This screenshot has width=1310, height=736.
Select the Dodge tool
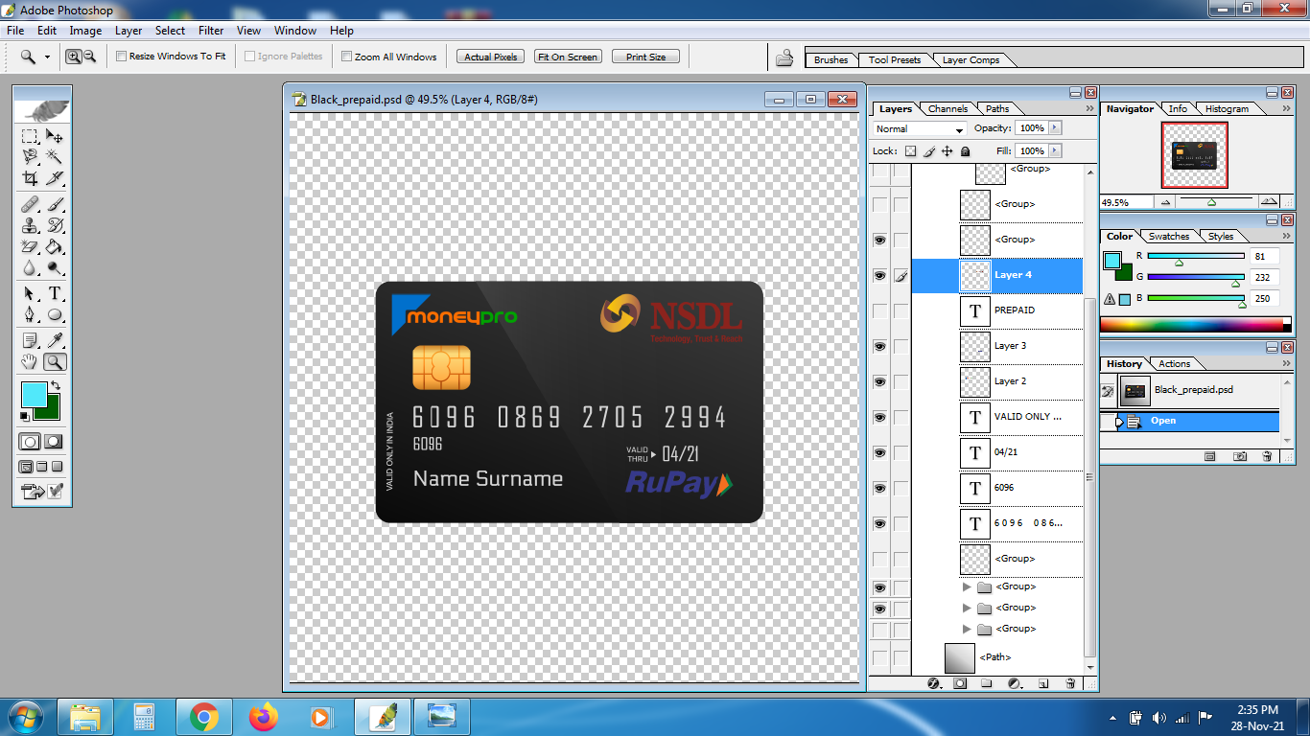pos(55,267)
